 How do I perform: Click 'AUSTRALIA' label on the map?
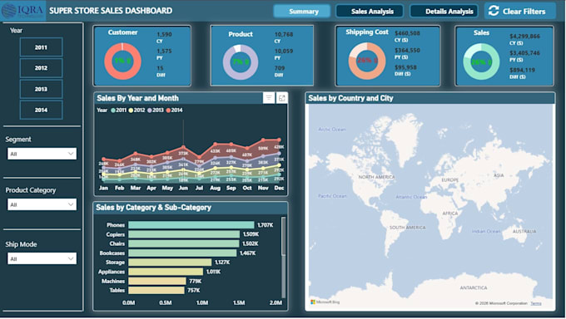524,231
